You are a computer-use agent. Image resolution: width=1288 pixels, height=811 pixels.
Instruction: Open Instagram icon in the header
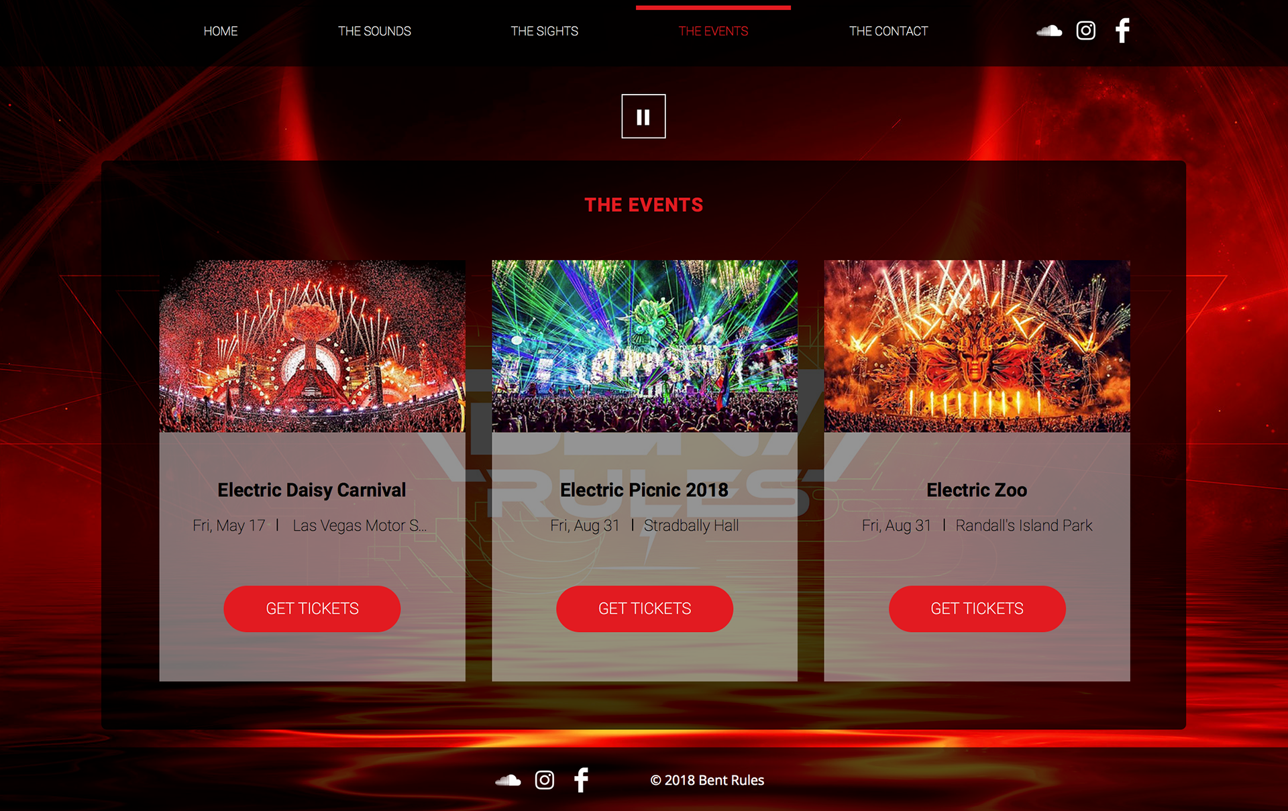[1086, 31]
